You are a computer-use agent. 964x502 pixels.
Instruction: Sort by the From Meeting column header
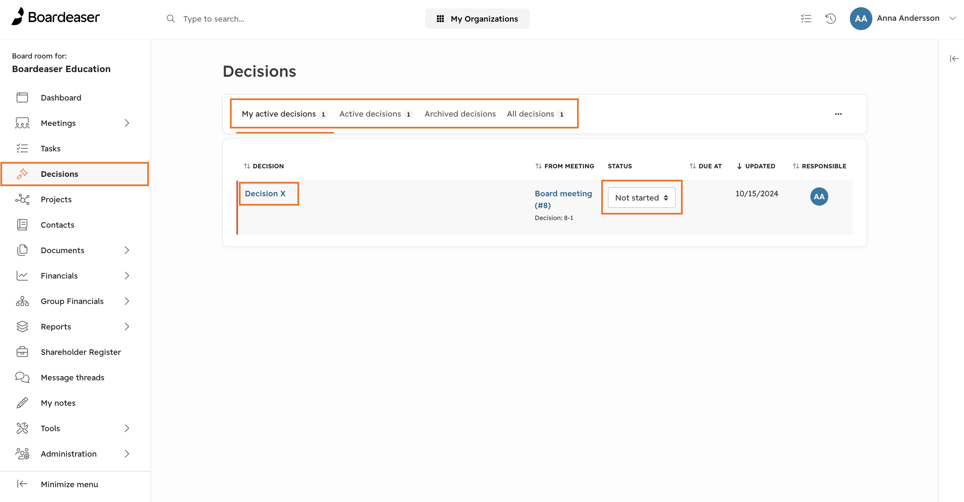(564, 166)
